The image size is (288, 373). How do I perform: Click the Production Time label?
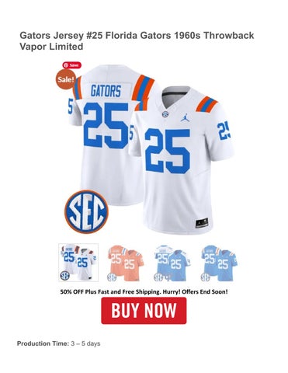pos(43,343)
